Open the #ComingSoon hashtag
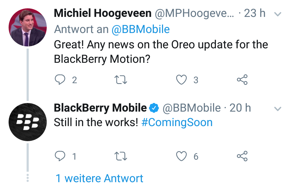285x187 pixels. 177,123
